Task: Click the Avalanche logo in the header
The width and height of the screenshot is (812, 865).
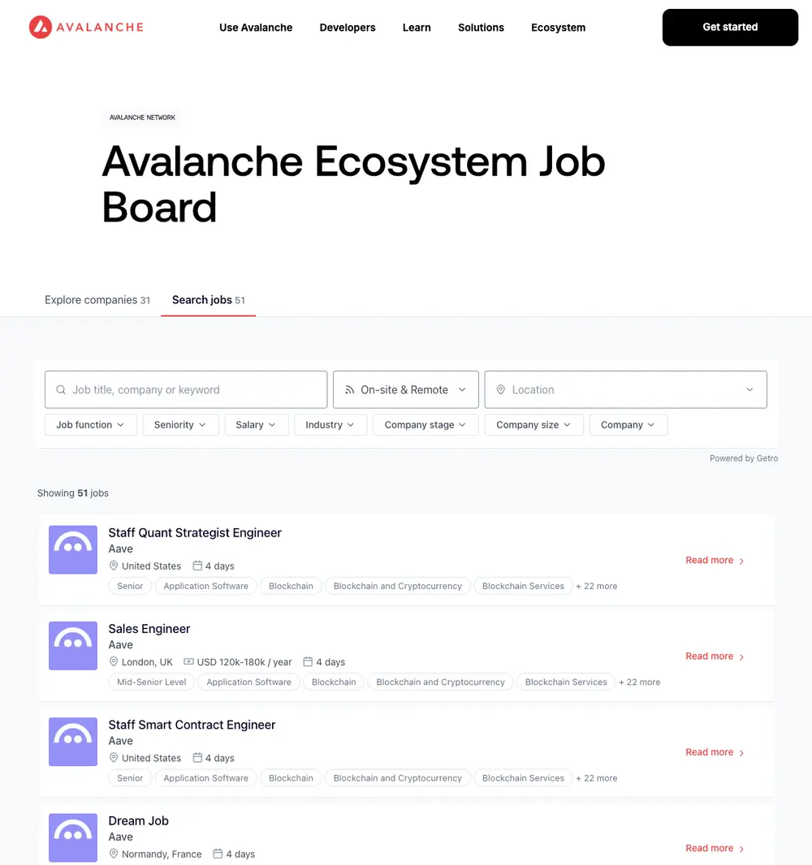Action: (x=86, y=27)
